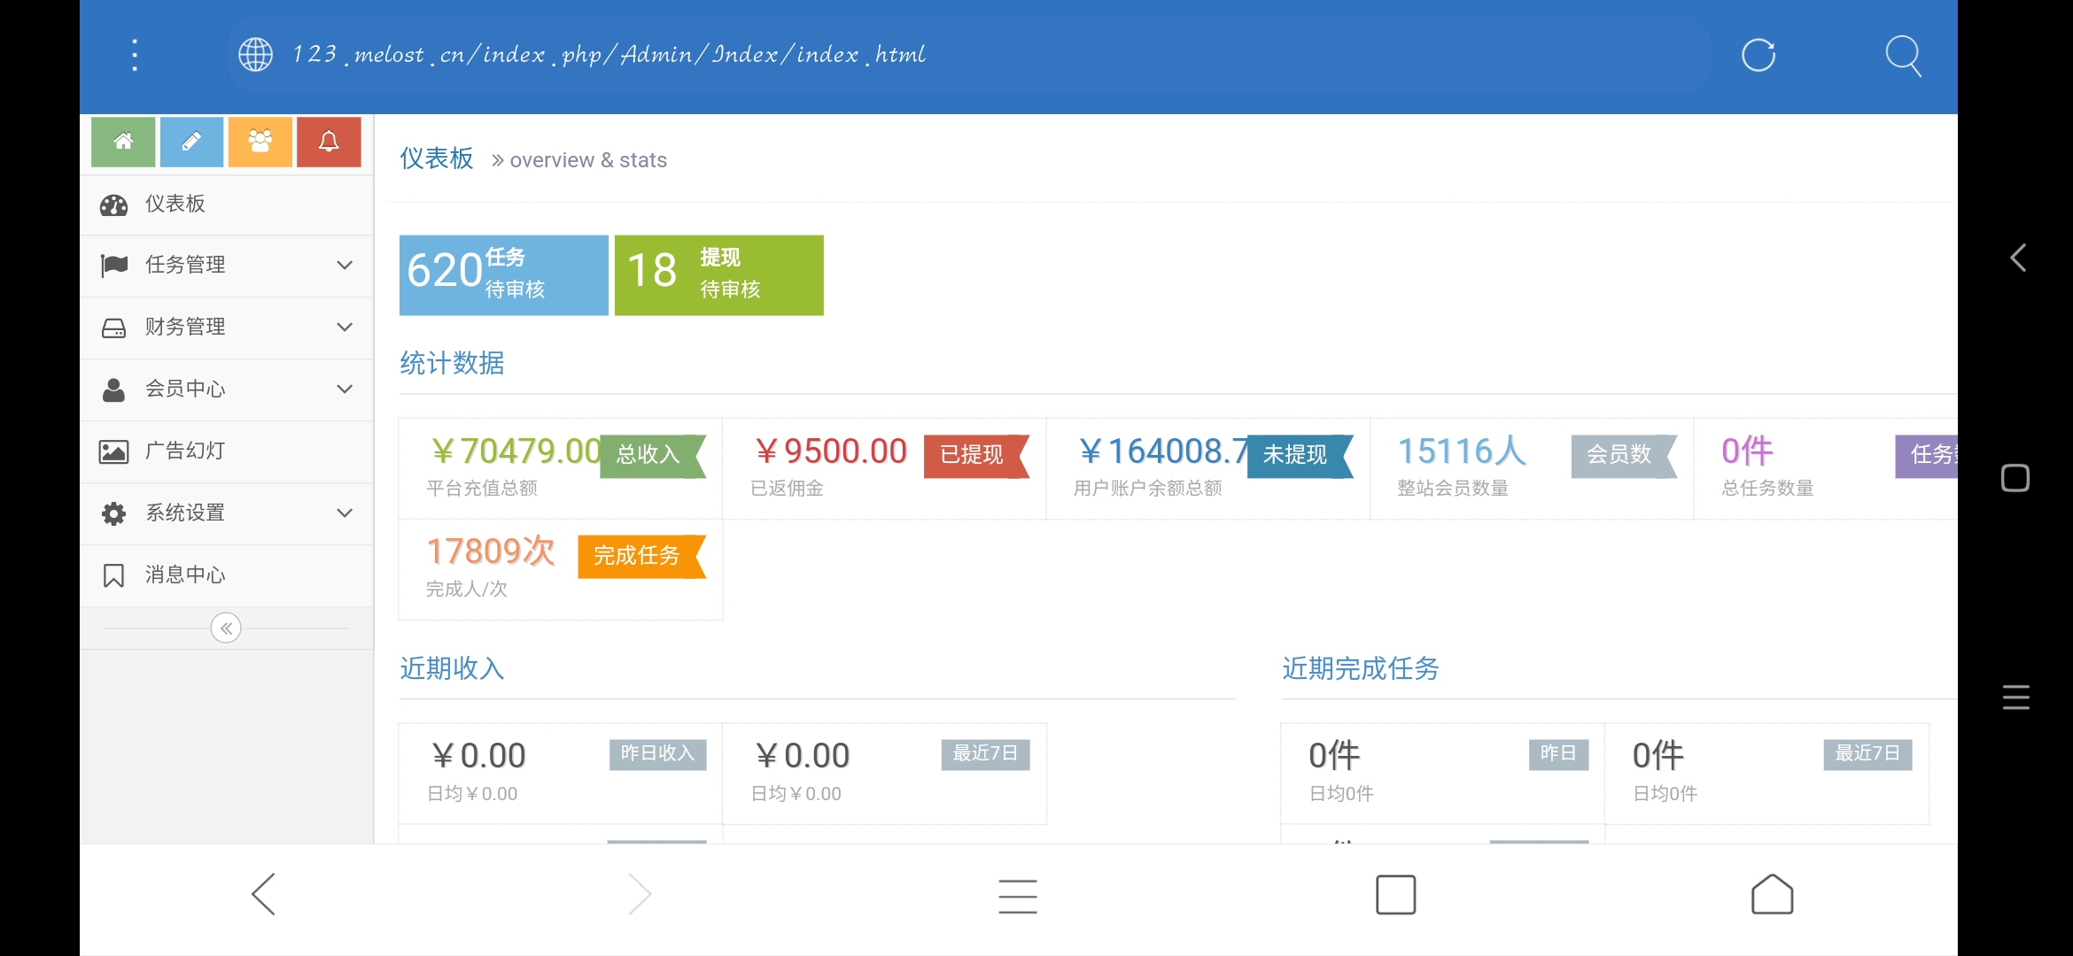Screen dimensions: 2073x956
Task: Click the home icon in top navigation
Action: pos(124,142)
